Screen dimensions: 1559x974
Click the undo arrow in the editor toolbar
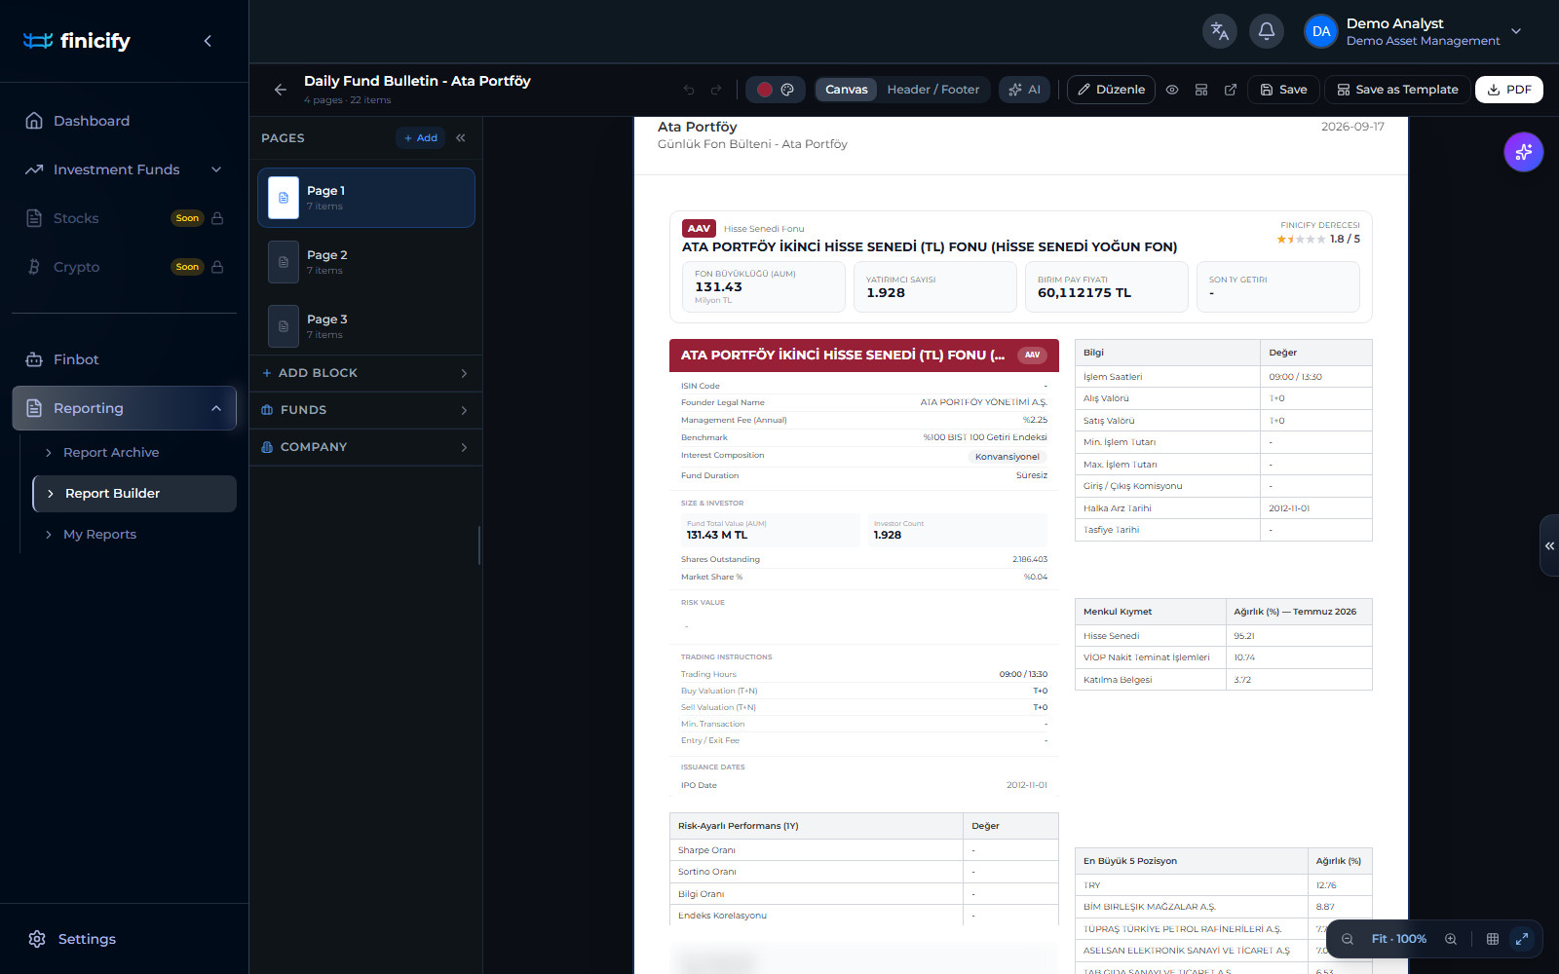[689, 90]
